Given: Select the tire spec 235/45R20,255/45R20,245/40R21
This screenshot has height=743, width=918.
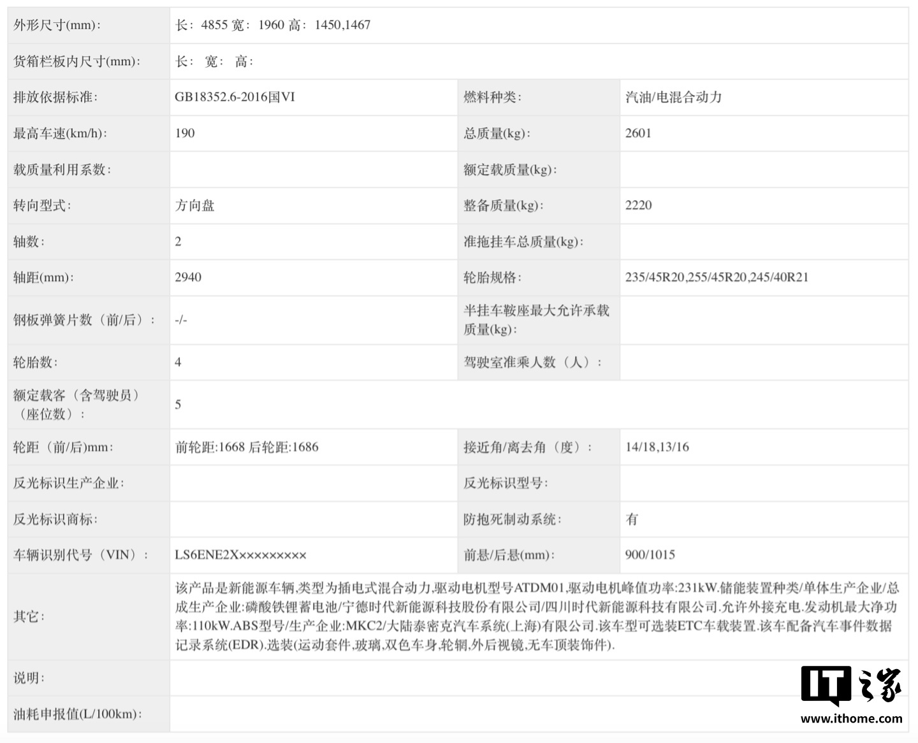Looking at the screenshot, I should point(717,277).
